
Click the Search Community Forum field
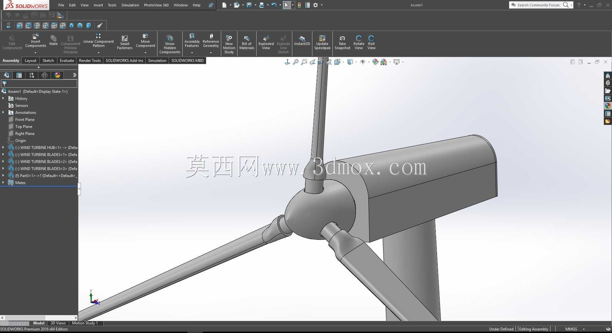pyautogui.click(x=538, y=5)
